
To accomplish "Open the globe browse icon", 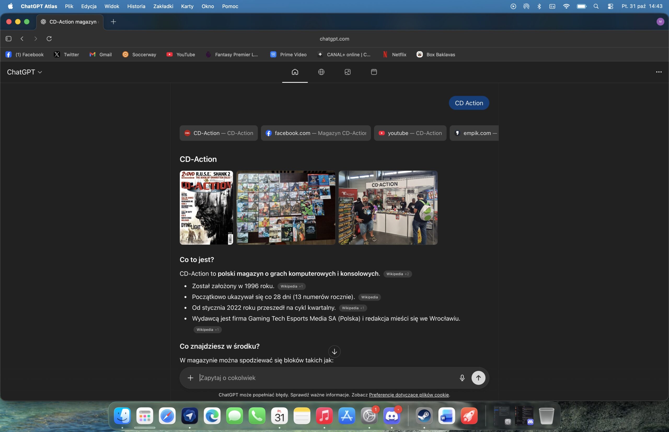I will (x=321, y=72).
